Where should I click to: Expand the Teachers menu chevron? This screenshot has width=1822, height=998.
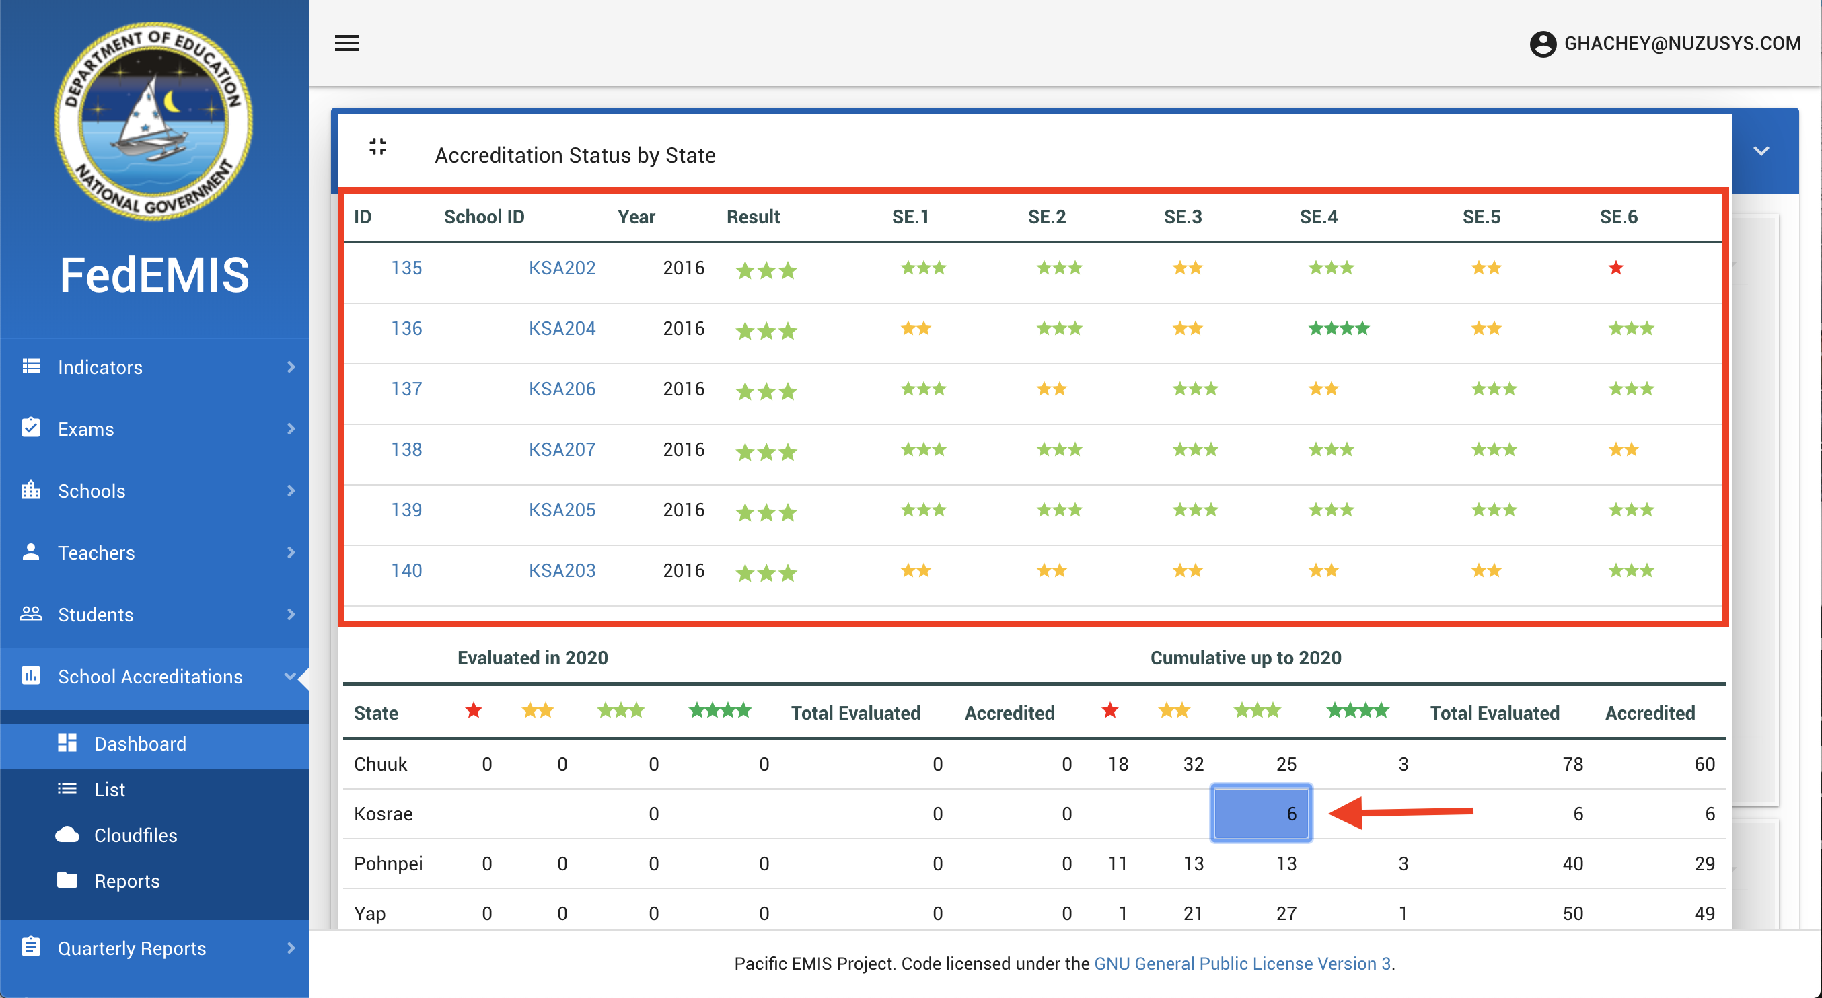pyautogui.click(x=291, y=552)
